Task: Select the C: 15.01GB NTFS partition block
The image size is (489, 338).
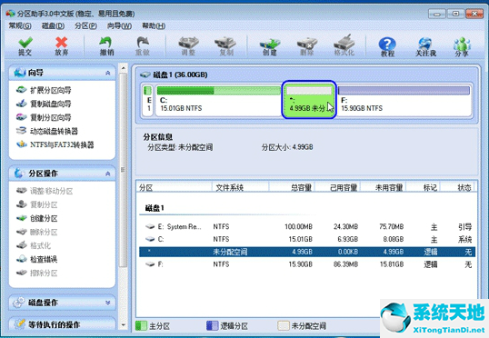Action: (218, 101)
